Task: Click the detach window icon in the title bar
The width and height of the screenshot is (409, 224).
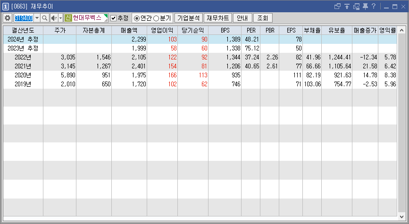Action: pyautogui.click(x=356, y=6)
